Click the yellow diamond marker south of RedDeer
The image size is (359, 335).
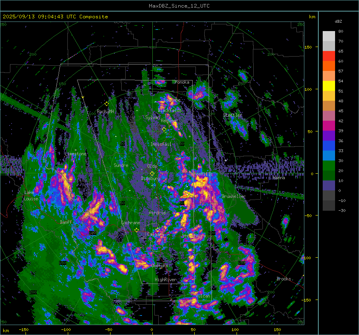click(x=164, y=129)
